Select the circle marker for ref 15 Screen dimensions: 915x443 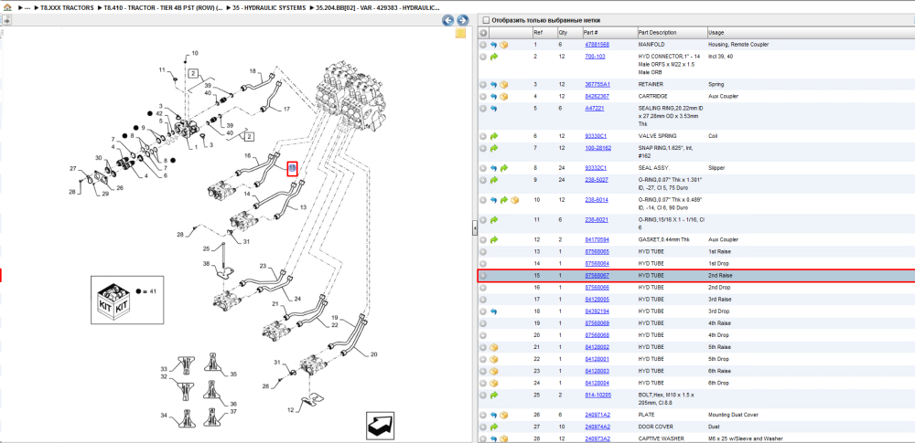[483, 276]
